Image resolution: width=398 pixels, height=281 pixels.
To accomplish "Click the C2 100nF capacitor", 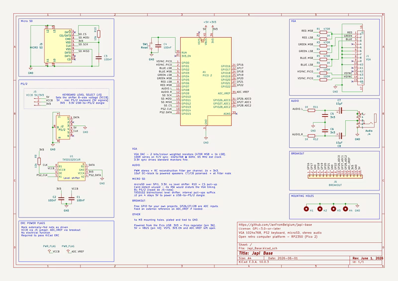I will point(61,199).
